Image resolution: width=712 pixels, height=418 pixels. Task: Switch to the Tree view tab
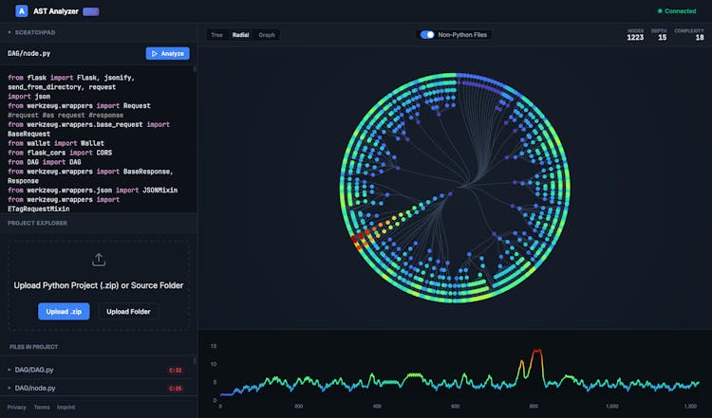pyautogui.click(x=216, y=35)
